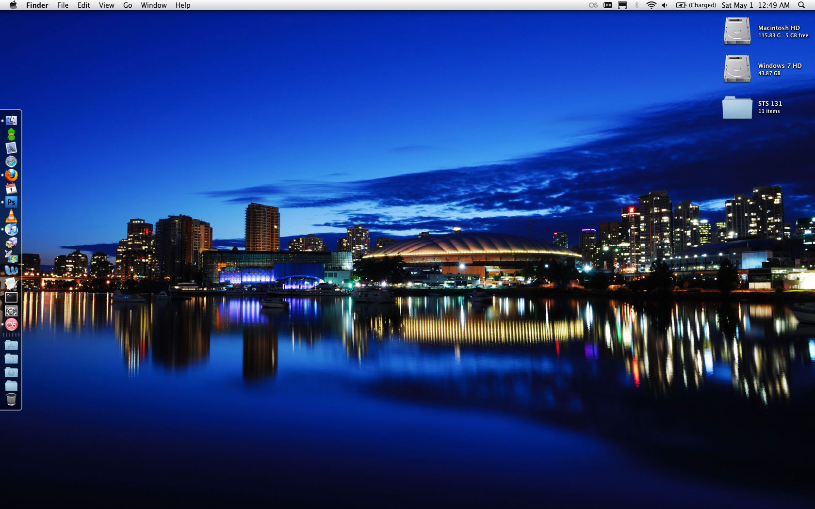Open iCal calendar in the dock
Viewport: 815px width, 509px height.
tap(11, 189)
